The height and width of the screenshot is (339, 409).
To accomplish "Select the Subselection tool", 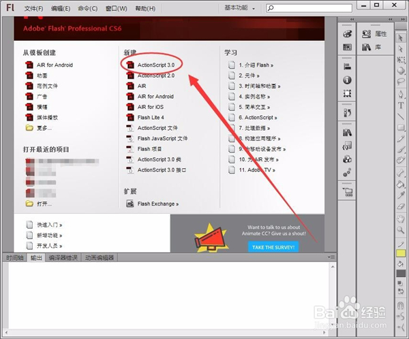I will (401, 49).
